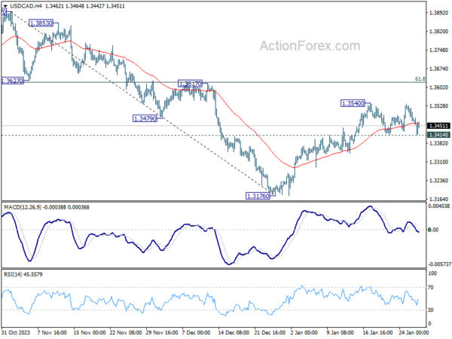Click the 9 Jan 08:00 time axis label
452x339 pixels.
coord(341,332)
